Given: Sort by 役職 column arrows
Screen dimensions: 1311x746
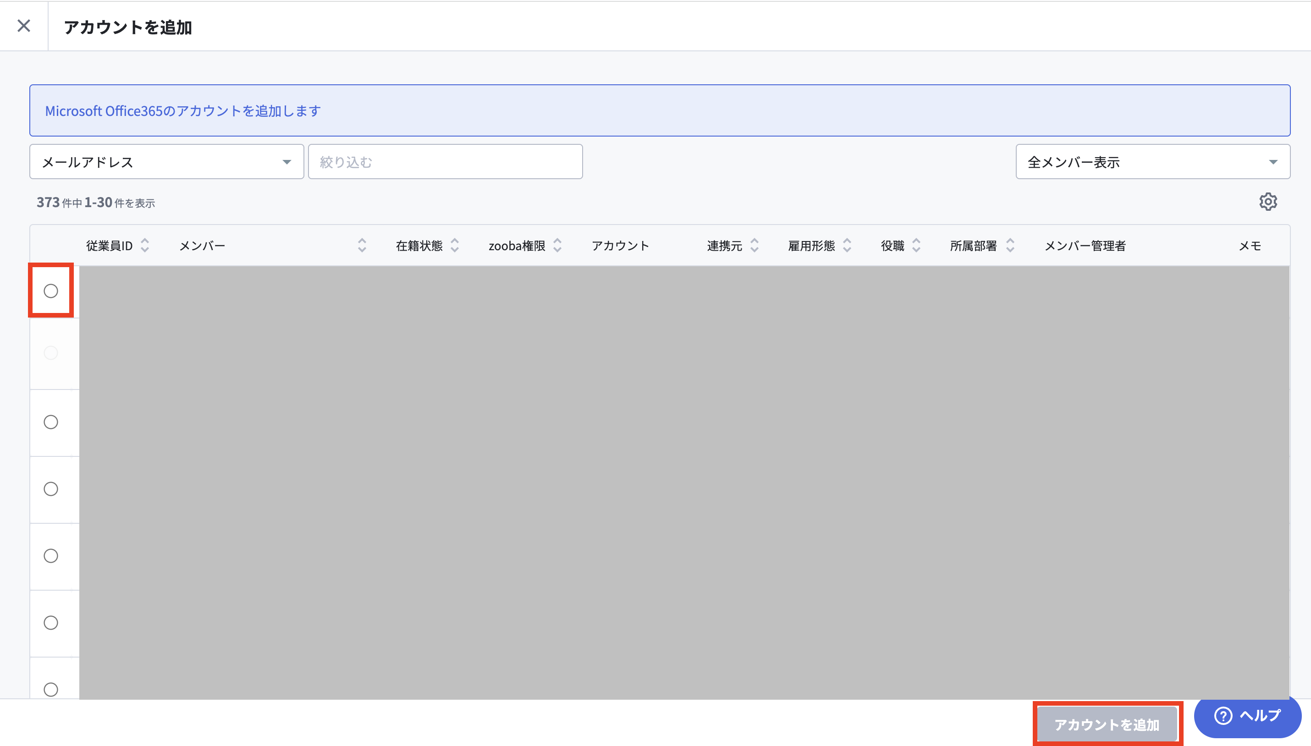Looking at the screenshot, I should [x=916, y=246].
